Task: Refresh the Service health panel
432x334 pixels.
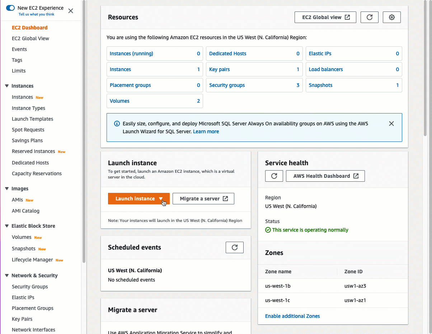Action: point(274,176)
